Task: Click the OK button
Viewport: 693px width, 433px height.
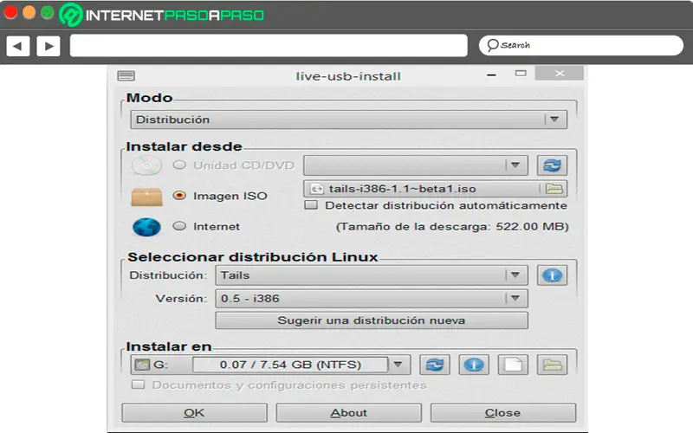Action: tap(194, 413)
